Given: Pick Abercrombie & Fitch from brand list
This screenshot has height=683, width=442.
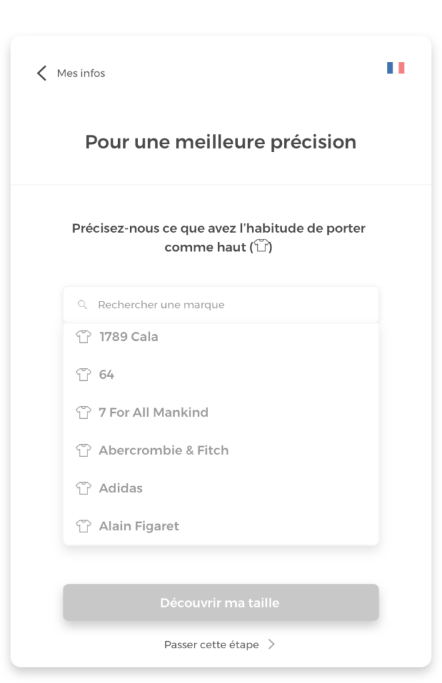Looking at the screenshot, I should pos(163,451).
